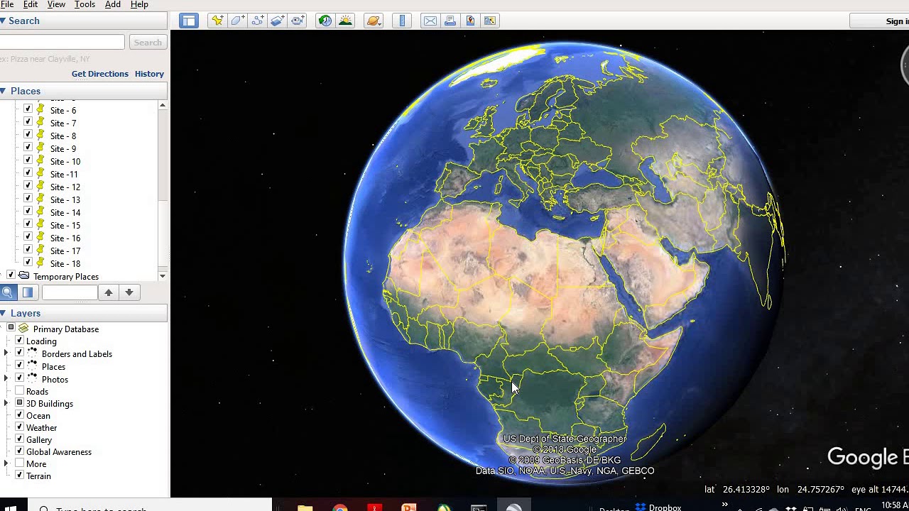Image resolution: width=909 pixels, height=511 pixels.
Task: Open the Add menu
Action: pos(113,4)
